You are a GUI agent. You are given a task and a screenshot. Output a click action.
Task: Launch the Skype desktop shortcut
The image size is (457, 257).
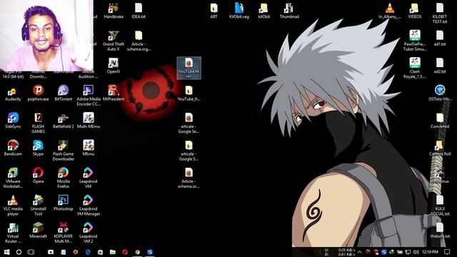(x=38, y=148)
